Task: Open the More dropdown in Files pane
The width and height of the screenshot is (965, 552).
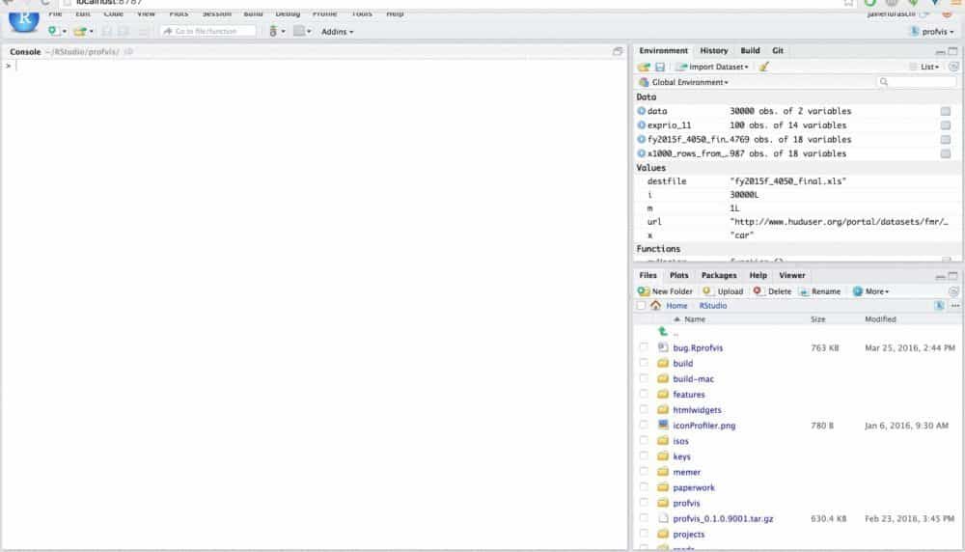Action: coord(870,291)
